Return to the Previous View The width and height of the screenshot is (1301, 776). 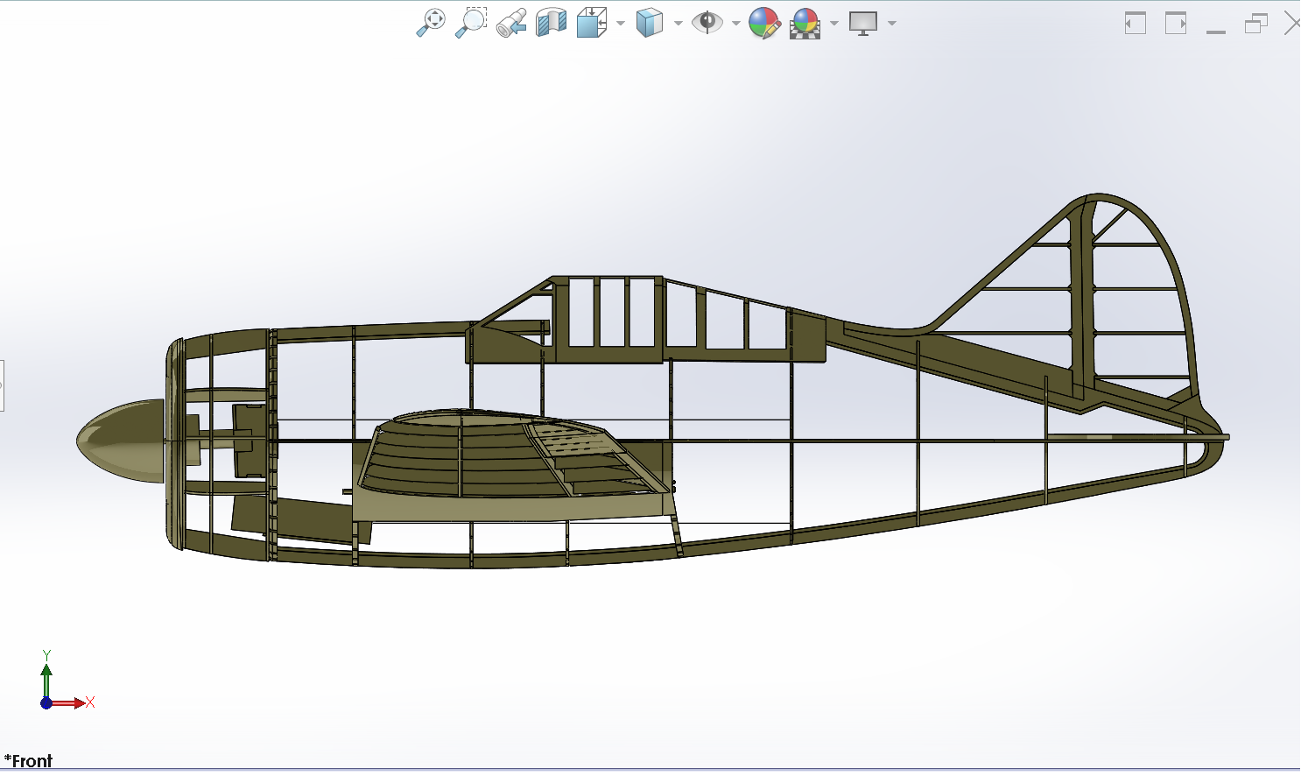tap(511, 23)
